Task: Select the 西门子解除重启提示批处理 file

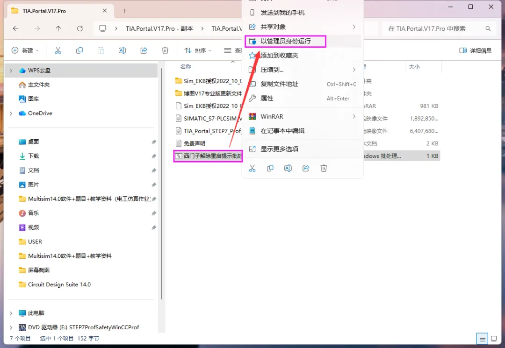Action: pos(209,156)
